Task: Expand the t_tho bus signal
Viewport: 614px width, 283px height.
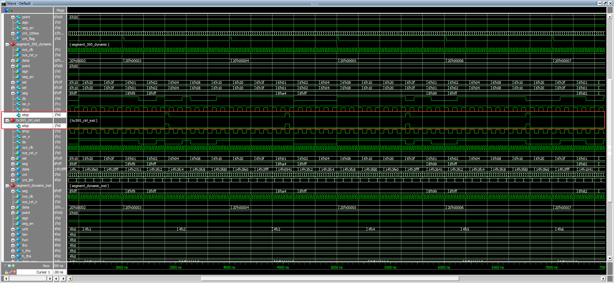Action: (x=13, y=251)
